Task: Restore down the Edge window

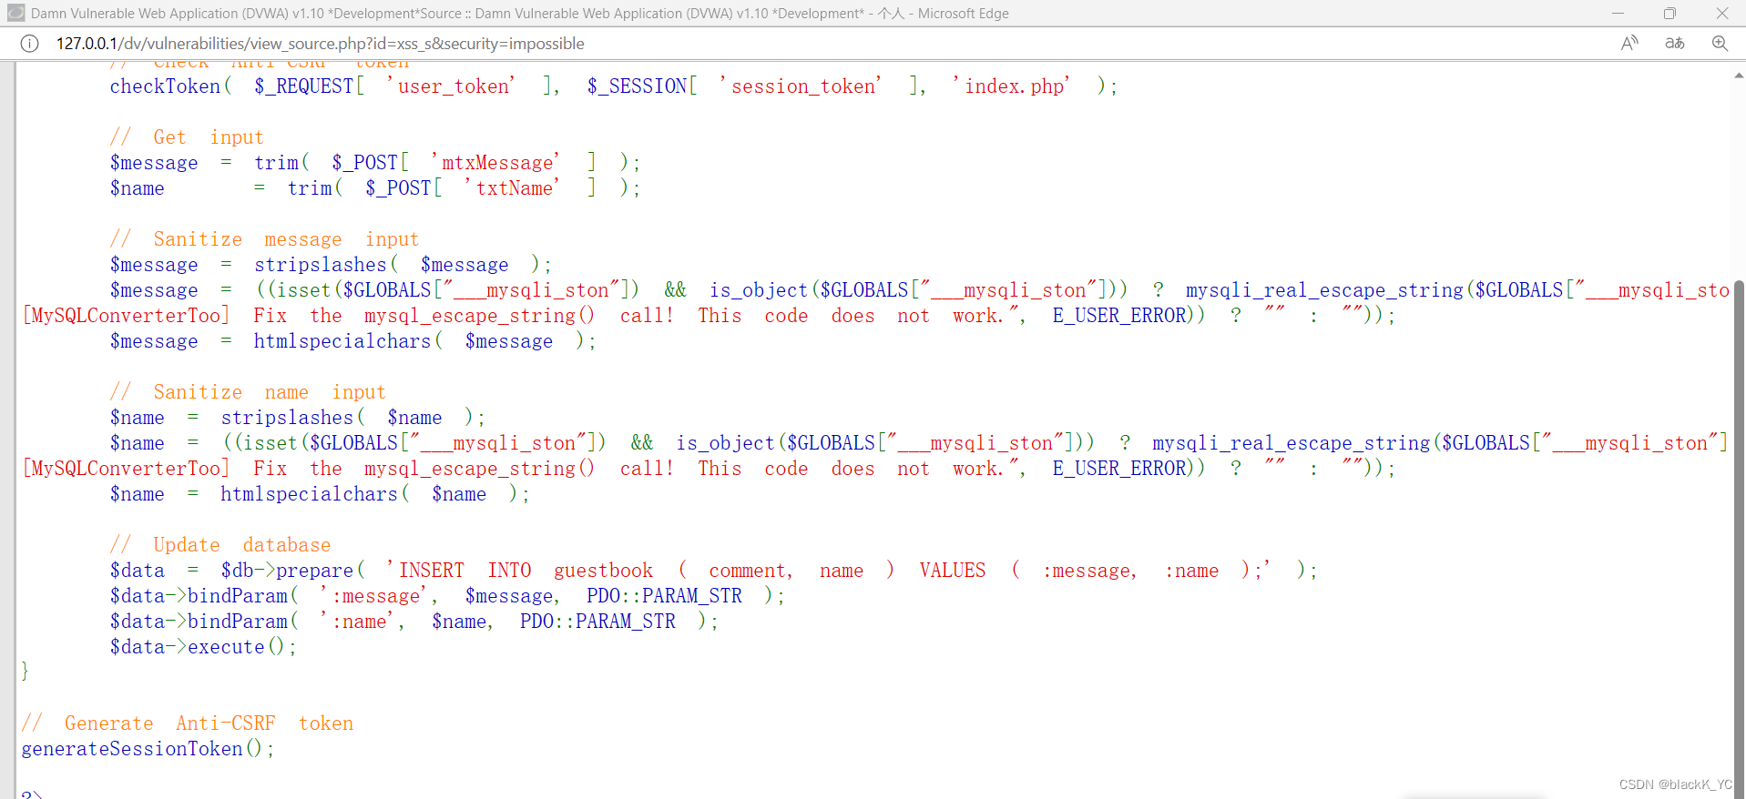Action: click(x=1669, y=13)
